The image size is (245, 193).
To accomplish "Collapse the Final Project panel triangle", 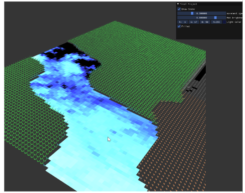I will point(178,4).
